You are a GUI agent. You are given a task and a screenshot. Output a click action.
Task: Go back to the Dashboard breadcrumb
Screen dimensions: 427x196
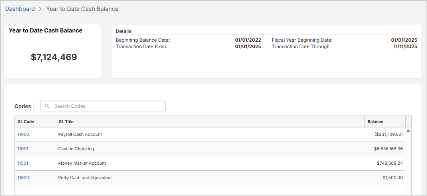coord(20,9)
